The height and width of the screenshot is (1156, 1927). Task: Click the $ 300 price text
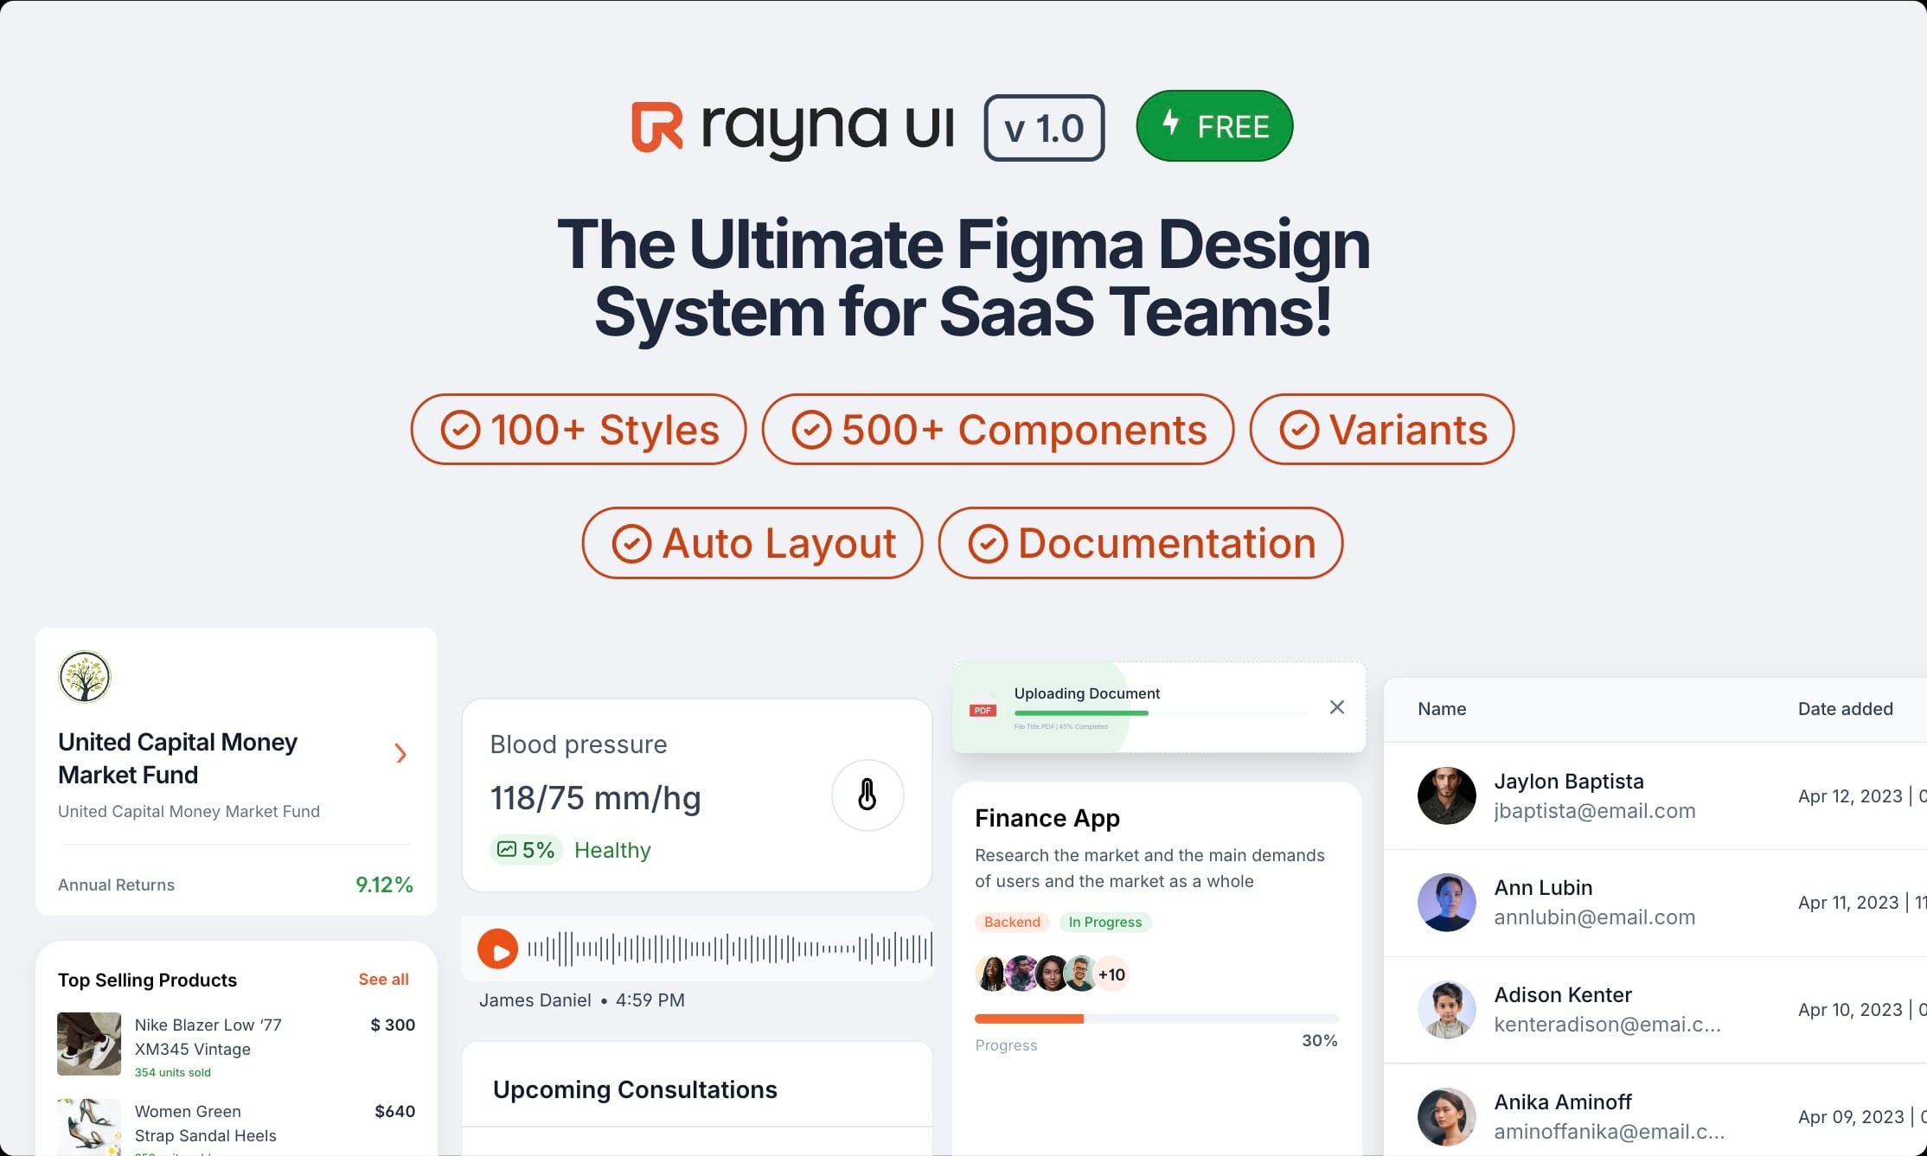click(393, 1025)
